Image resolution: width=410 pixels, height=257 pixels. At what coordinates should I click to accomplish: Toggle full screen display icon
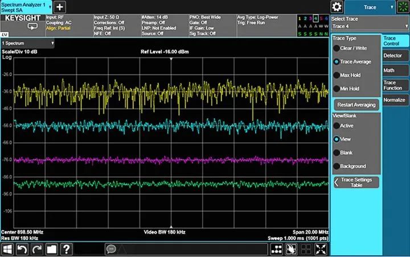tap(321, 250)
